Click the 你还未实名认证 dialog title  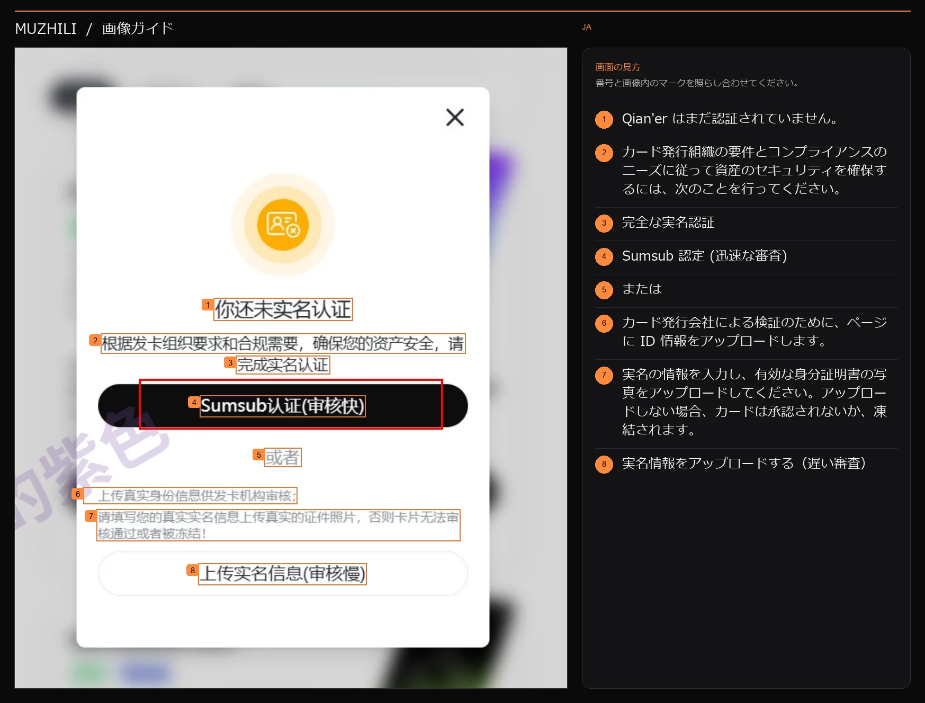(x=283, y=309)
